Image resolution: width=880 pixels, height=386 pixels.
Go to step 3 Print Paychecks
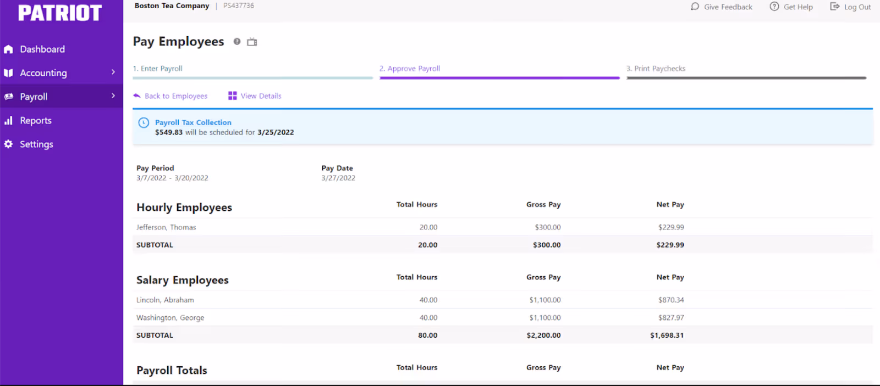click(656, 69)
